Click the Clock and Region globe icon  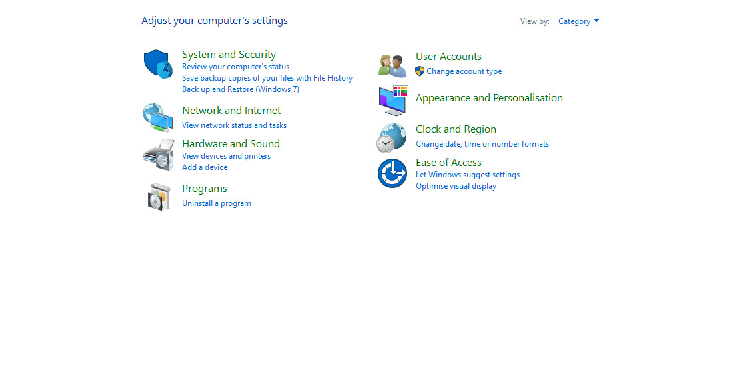pyautogui.click(x=392, y=138)
